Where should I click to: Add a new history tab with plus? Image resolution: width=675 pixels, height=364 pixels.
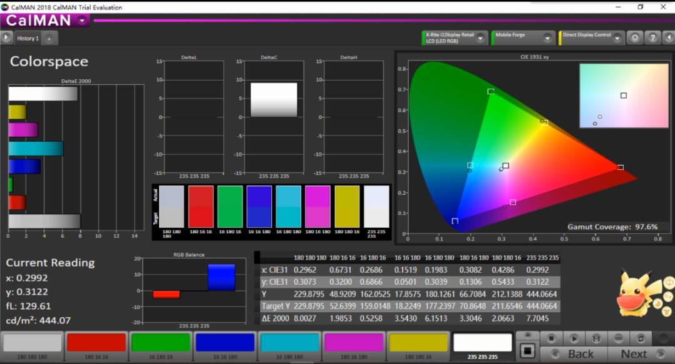pos(49,39)
